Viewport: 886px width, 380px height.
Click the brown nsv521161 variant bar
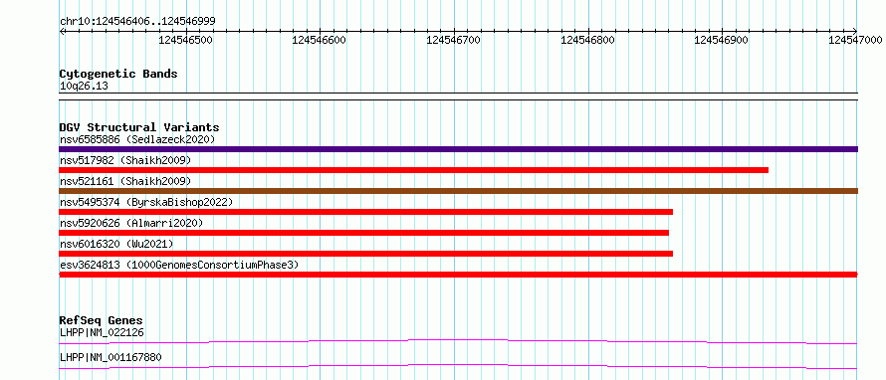click(458, 191)
